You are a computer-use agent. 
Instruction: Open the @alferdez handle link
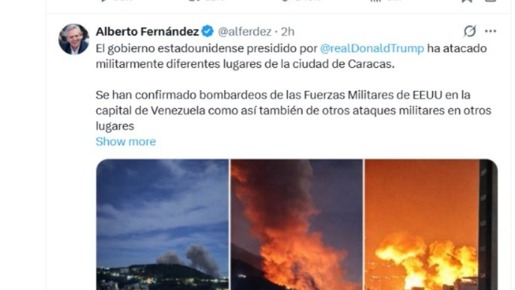pyautogui.click(x=245, y=32)
